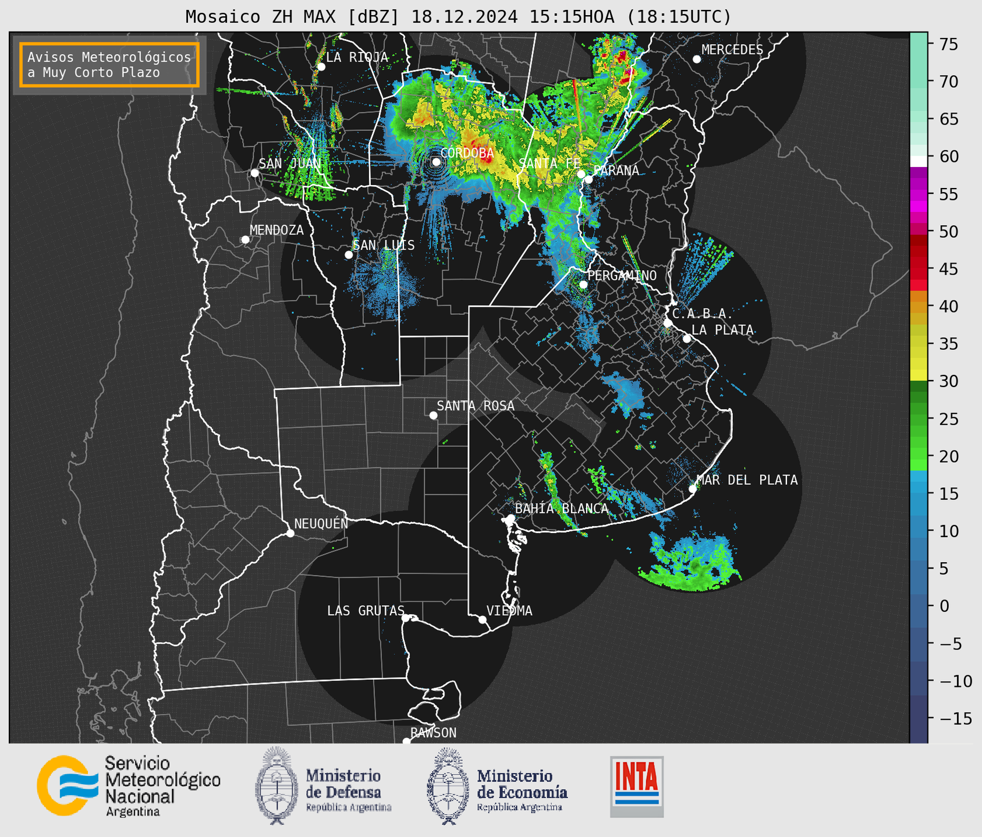The height and width of the screenshot is (837, 982).
Task: Click the Ministerio de Defensa emblem
Action: click(x=276, y=786)
